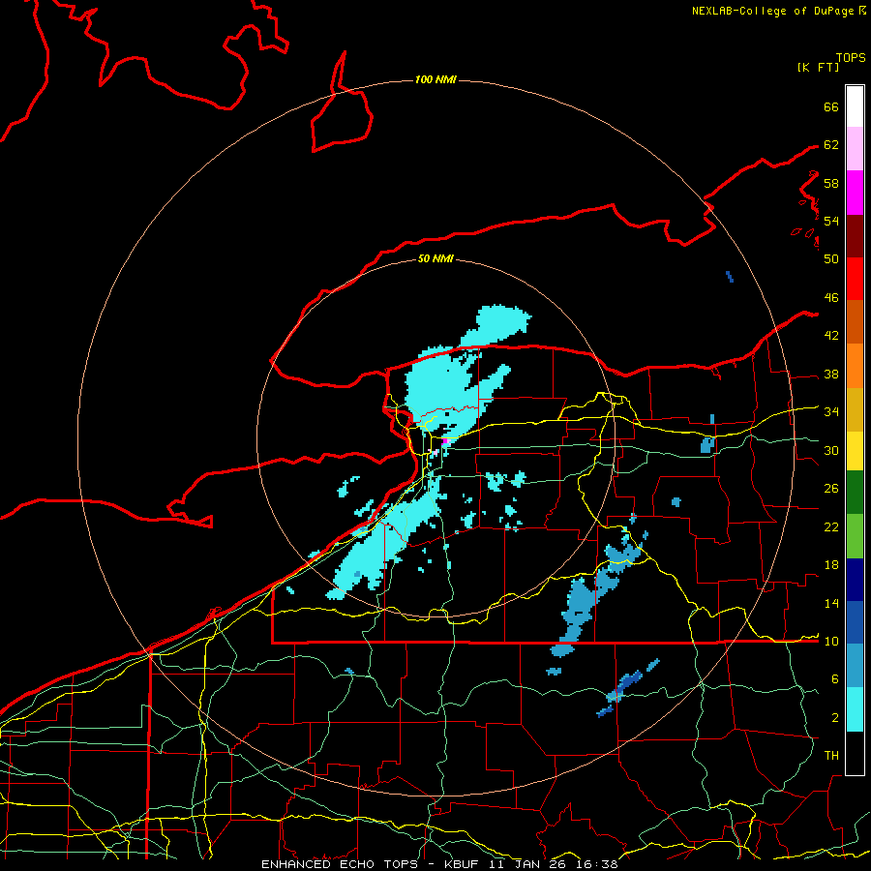Viewport: 871px width, 871px height.
Task: Click the magenta echo pixel near the radar site
Action: point(444,441)
